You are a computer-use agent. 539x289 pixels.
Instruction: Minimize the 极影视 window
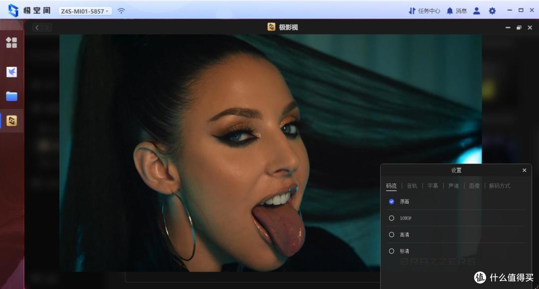(508, 27)
